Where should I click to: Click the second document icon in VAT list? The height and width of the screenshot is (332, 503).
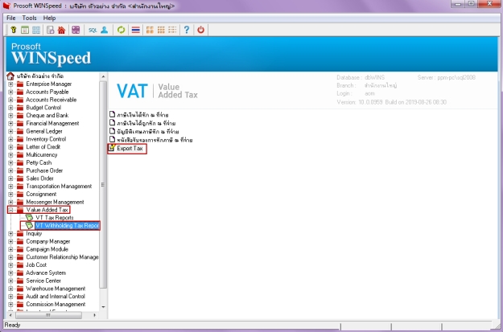tap(112, 123)
